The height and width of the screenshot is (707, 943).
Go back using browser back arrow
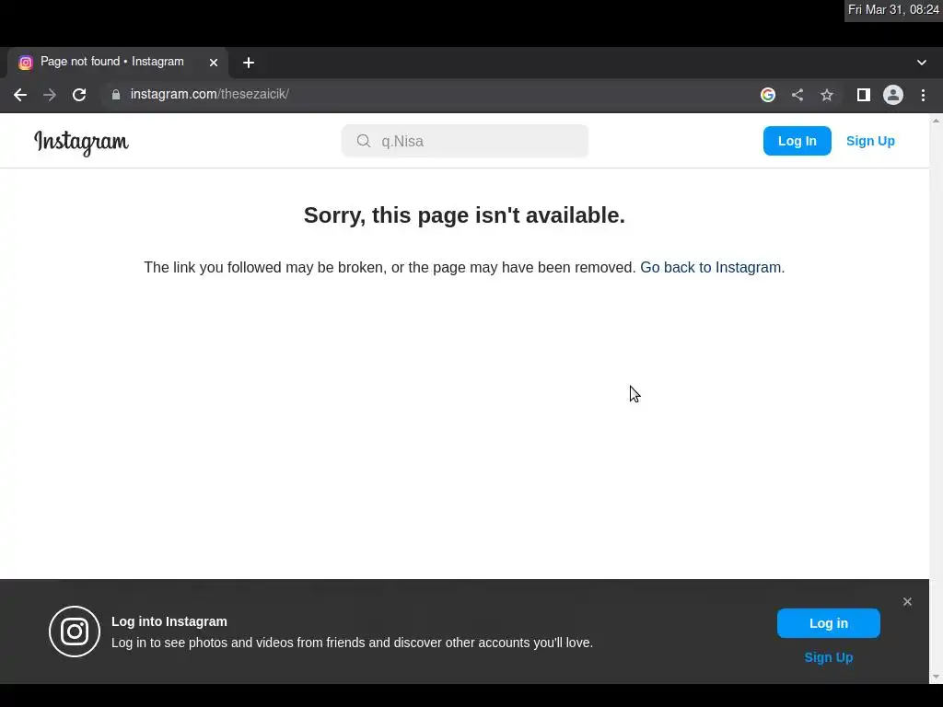click(20, 95)
